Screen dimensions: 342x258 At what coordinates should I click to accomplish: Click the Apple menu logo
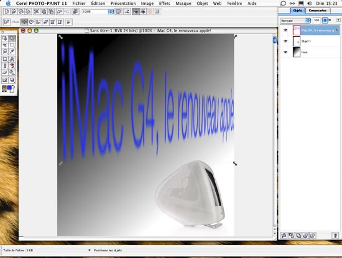pyautogui.click(x=8, y=3)
